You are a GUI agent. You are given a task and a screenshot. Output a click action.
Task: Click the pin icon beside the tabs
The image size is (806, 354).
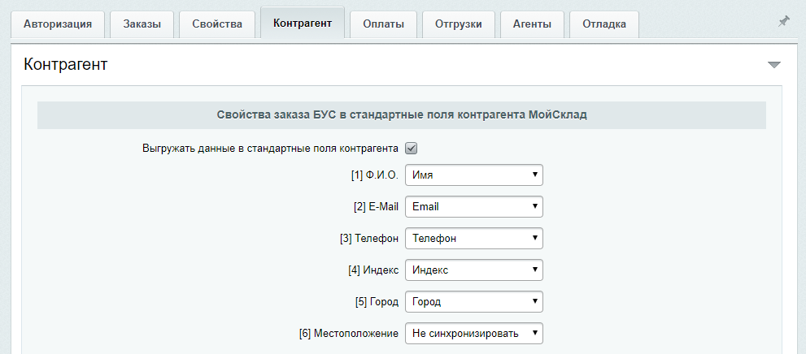(783, 22)
